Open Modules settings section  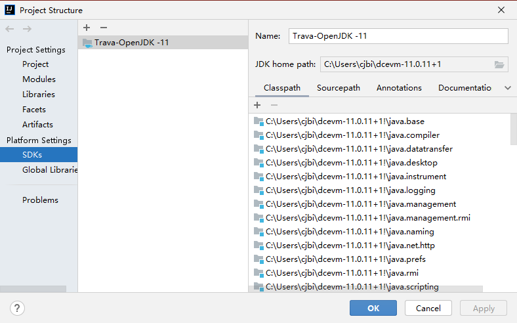[x=39, y=79]
